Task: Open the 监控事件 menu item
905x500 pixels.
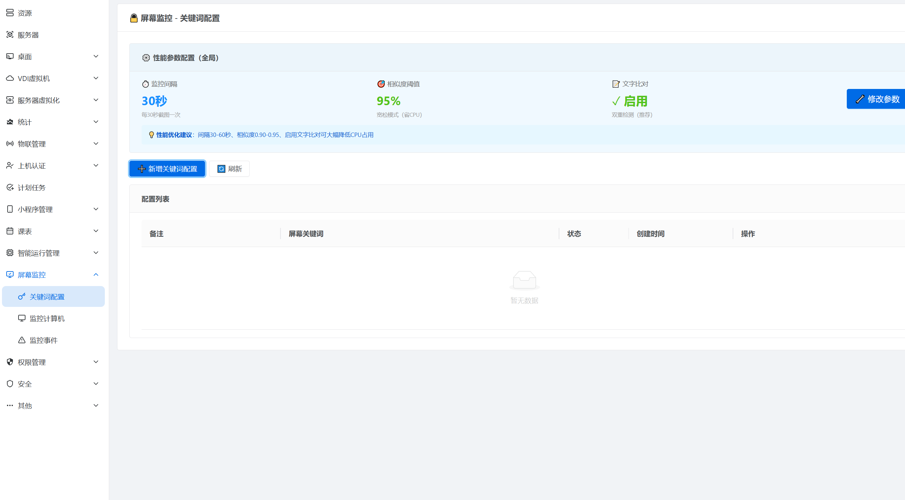Action: pos(44,340)
